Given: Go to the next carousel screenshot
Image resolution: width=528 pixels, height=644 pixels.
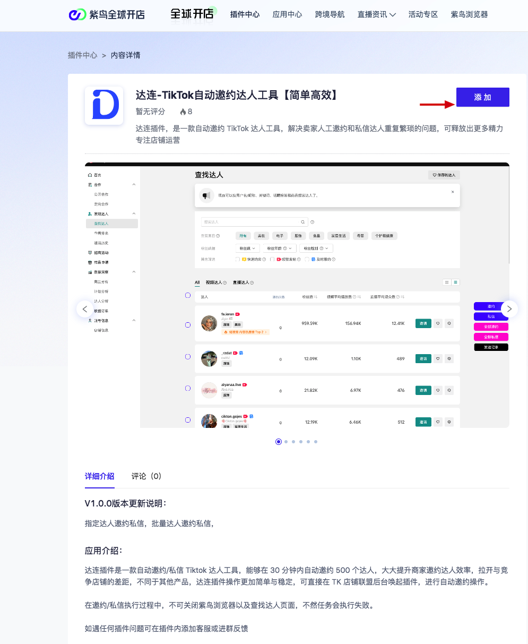Looking at the screenshot, I should (509, 309).
